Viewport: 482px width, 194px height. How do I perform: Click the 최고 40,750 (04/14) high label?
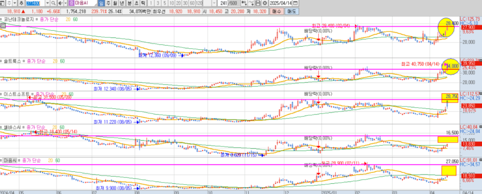(x=421, y=64)
